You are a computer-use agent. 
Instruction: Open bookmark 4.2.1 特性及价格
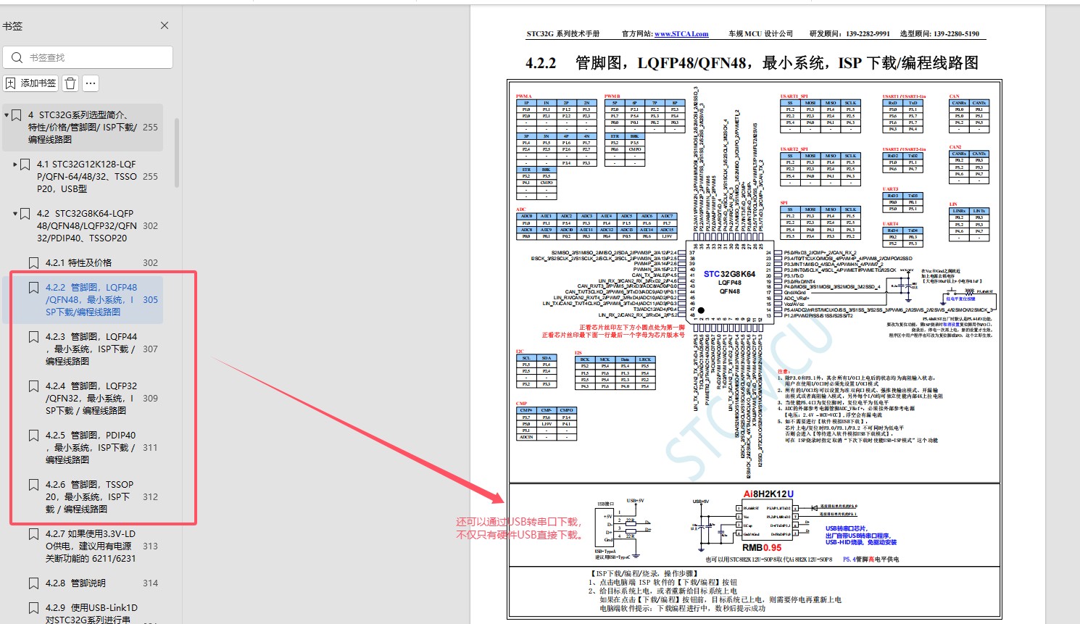coord(78,262)
